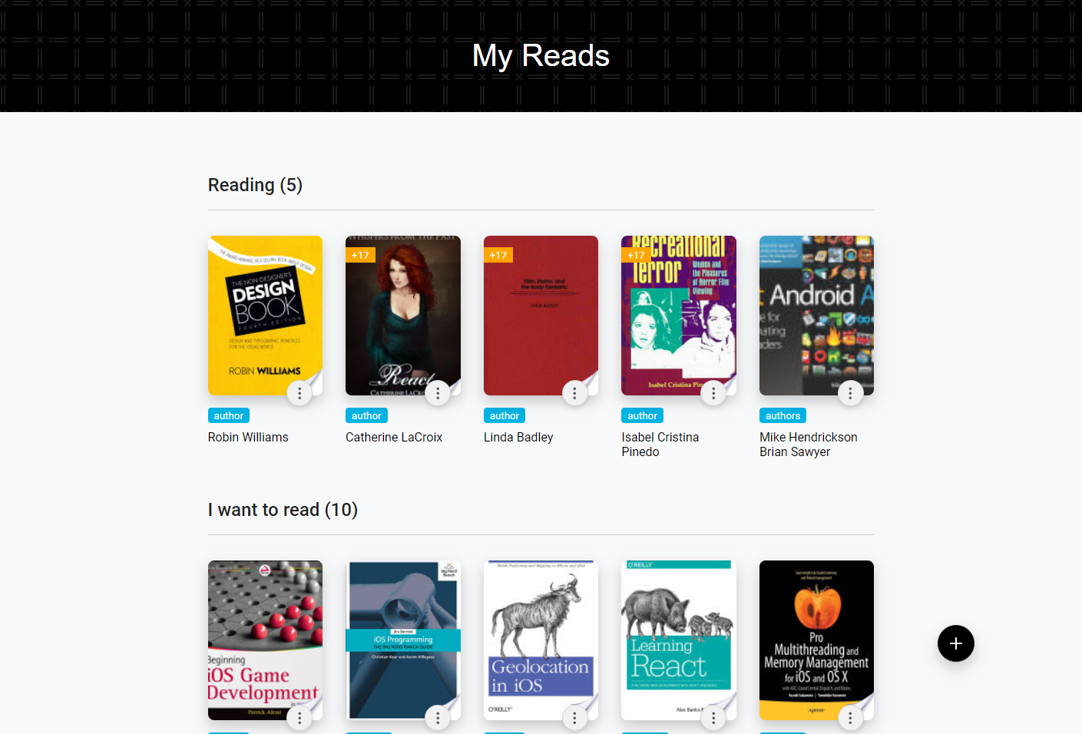Screen dimensions: 1082x734
Task: Open options menu for Geolocation in iOS
Action: pyautogui.click(x=574, y=718)
